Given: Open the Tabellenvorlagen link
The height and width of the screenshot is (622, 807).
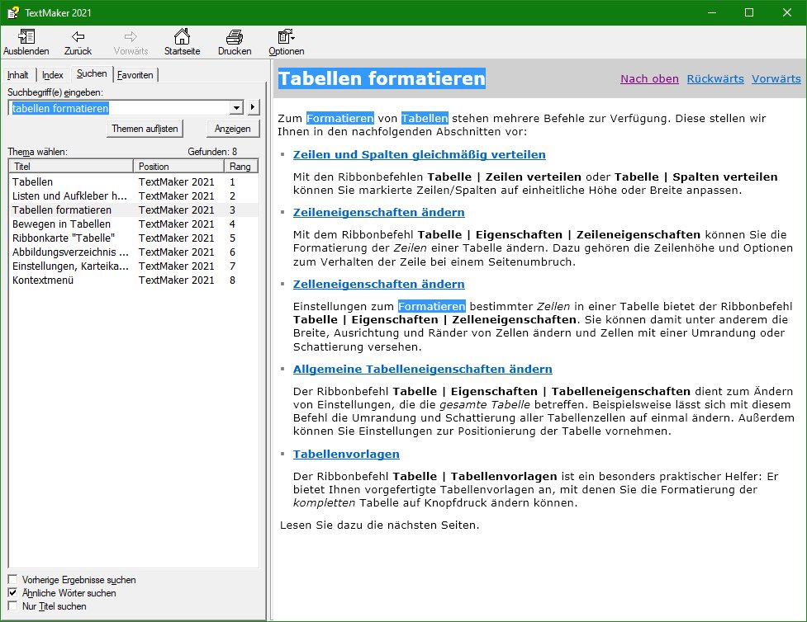Looking at the screenshot, I should (346, 454).
